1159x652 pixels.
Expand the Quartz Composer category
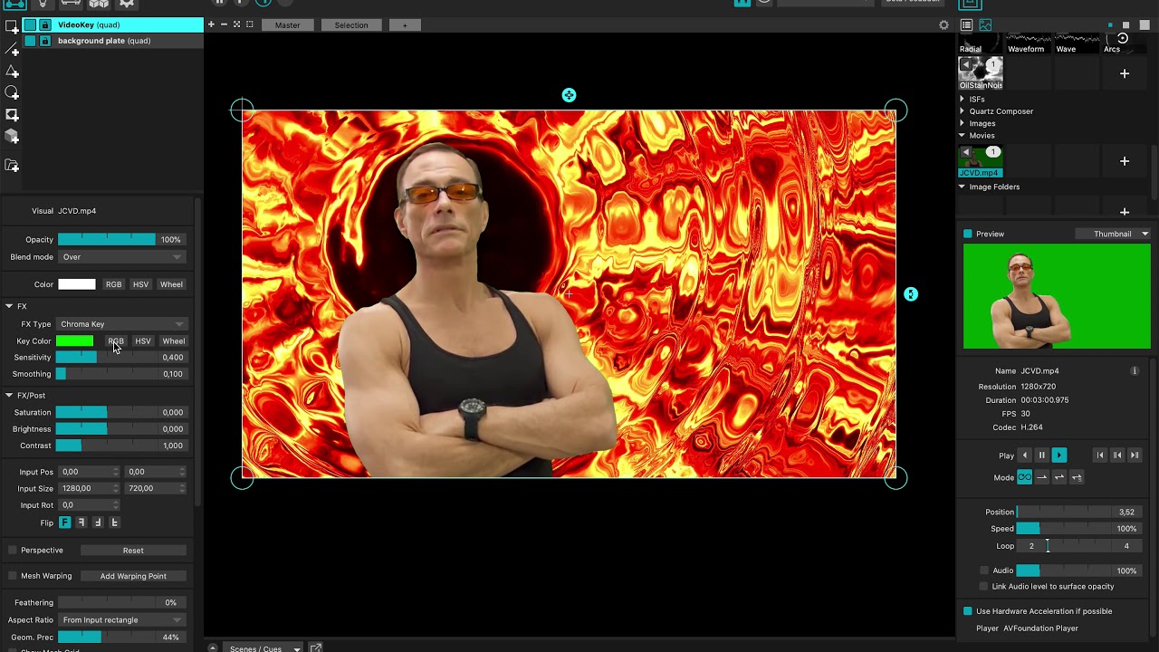tap(962, 111)
